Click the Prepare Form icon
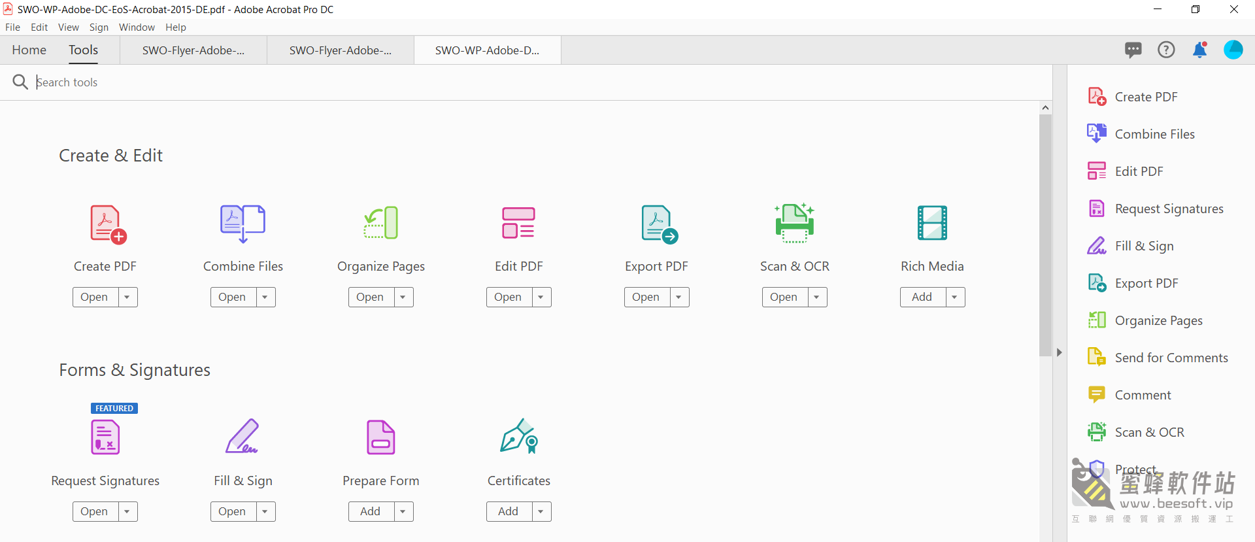This screenshot has width=1255, height=542. (381, 437)
